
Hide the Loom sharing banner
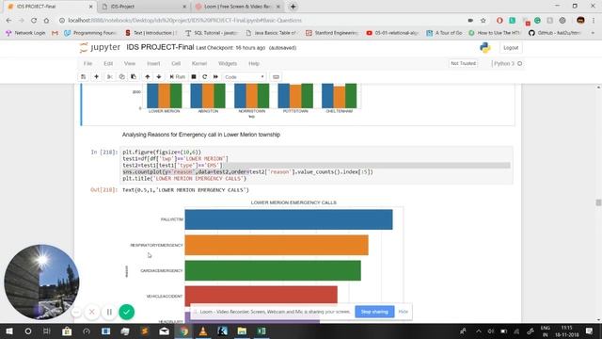[x=403, y=312]
